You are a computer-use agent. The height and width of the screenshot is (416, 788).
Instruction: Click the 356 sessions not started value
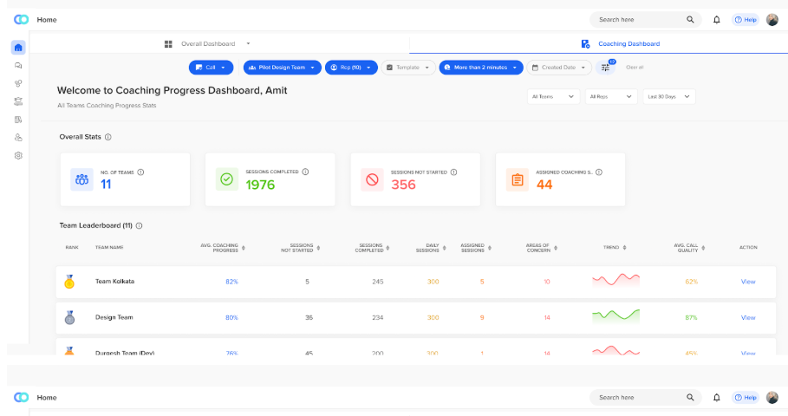coord(404,185)
